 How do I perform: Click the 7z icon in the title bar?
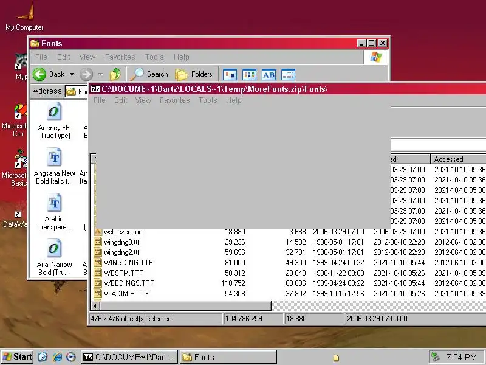pyautogui.click(x=95, y=89)
